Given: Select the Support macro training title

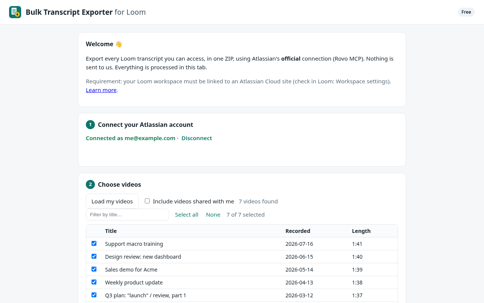Looking at the screenshot, I should [134, 244].
